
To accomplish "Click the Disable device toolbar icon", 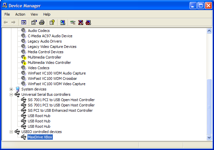I will tap(88, 22).
